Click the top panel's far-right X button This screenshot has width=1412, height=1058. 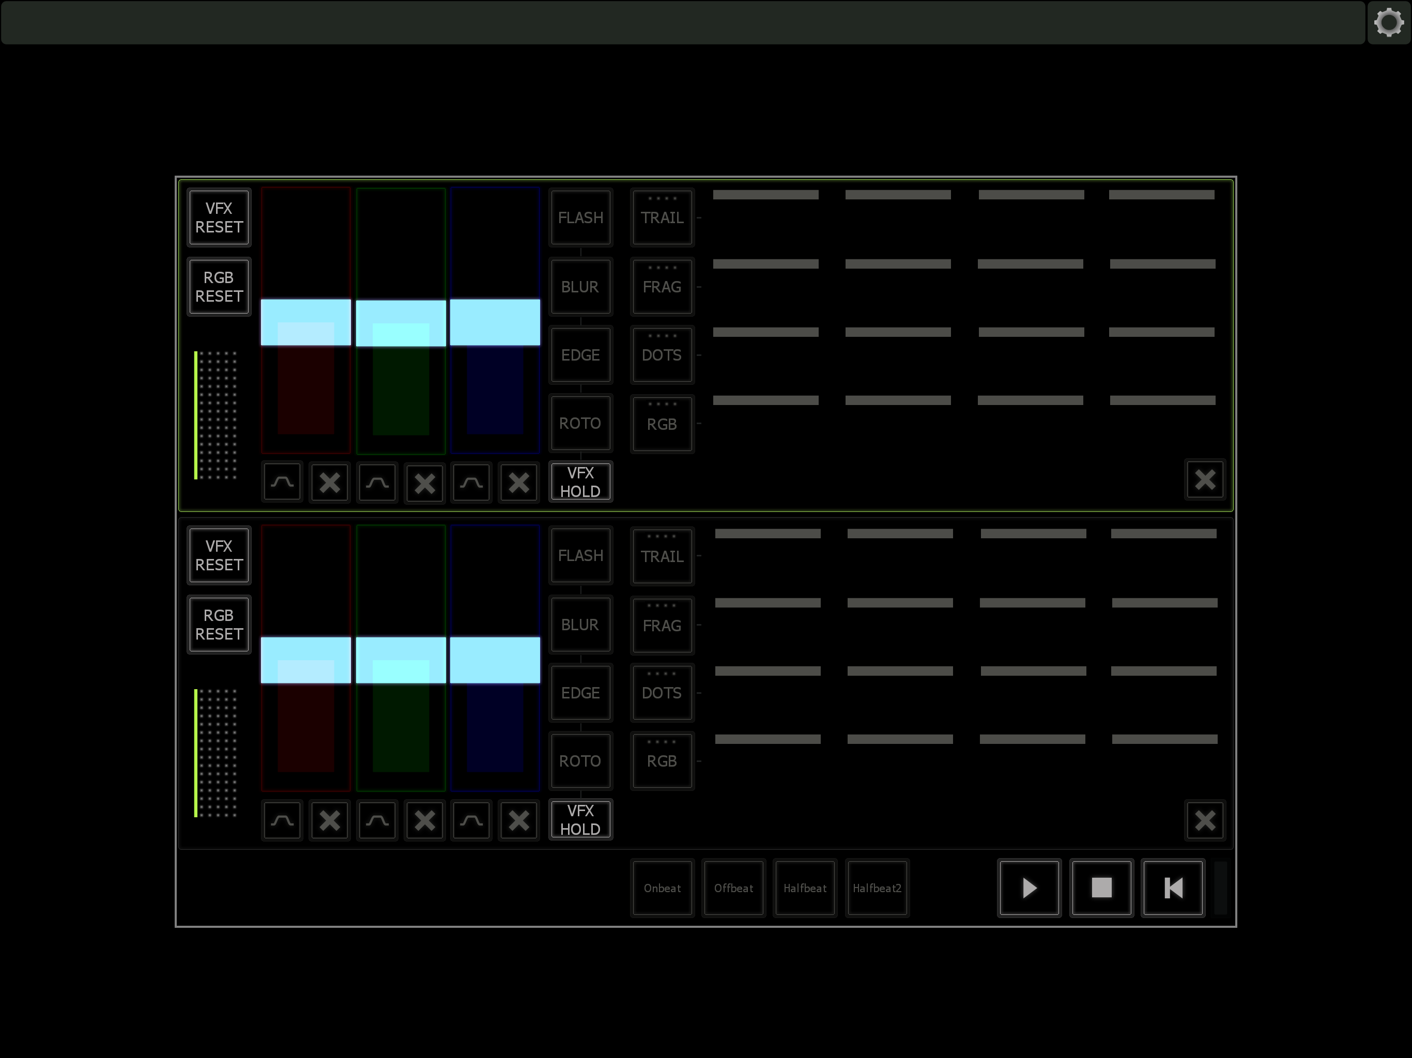pyautogui.click(x=1205, y=479)
